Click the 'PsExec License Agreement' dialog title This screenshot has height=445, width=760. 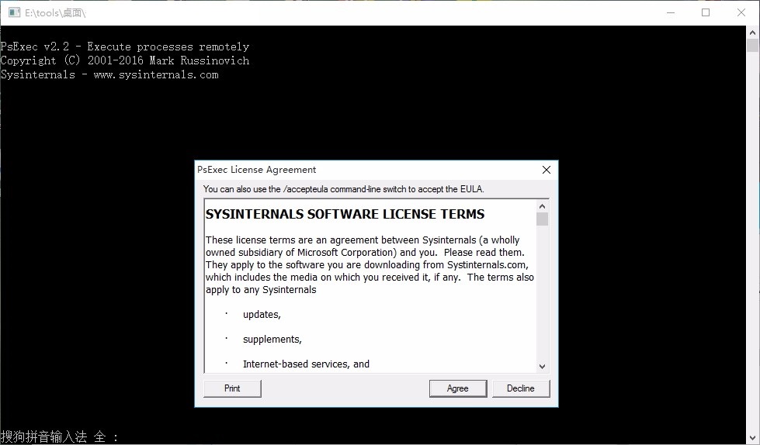coord(256,170)
